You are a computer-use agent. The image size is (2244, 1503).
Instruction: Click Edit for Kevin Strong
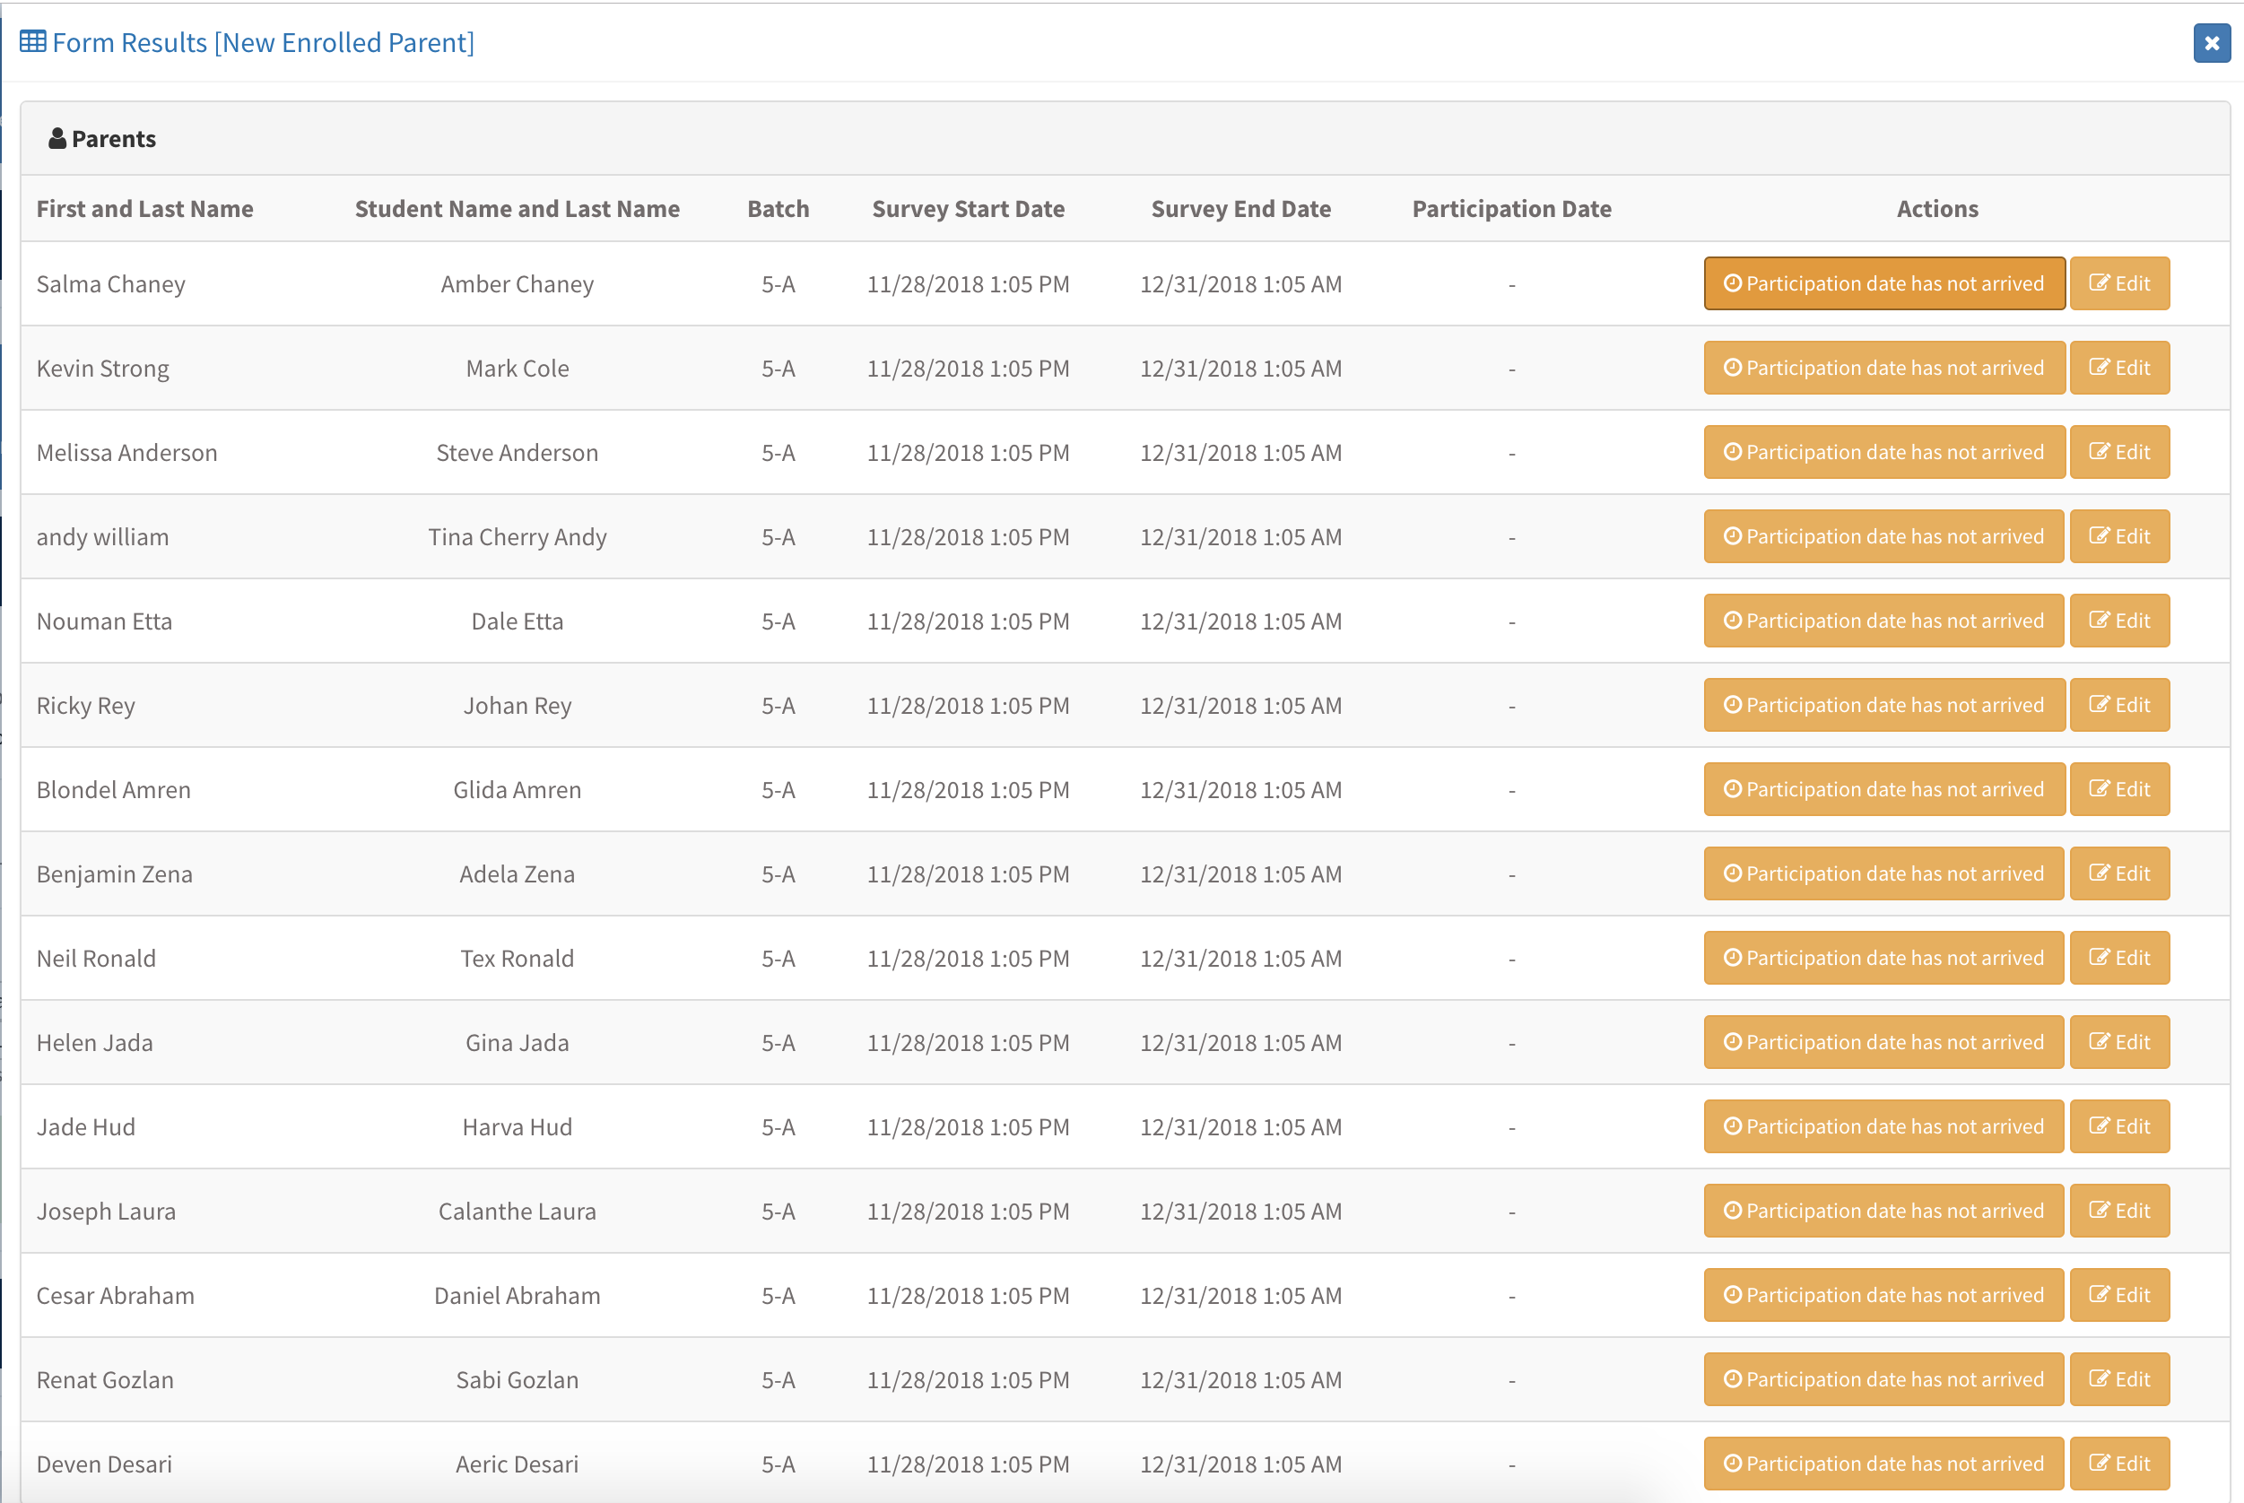click(2119, 368)
